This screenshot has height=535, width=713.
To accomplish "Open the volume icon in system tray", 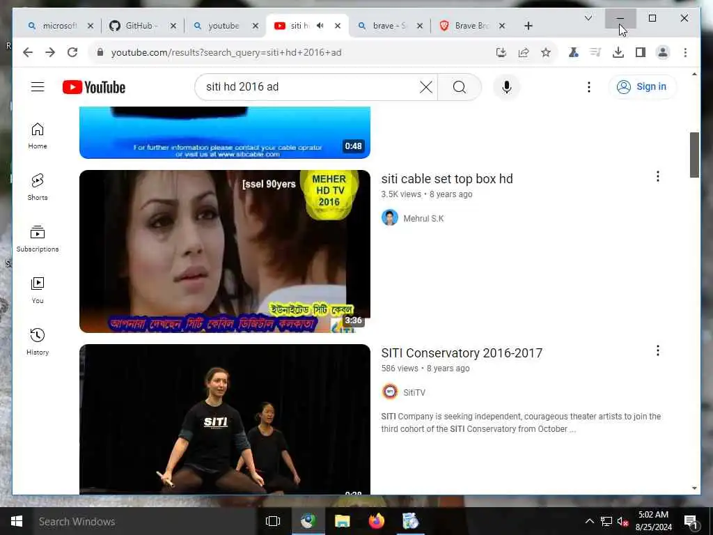I will [622, 521].
